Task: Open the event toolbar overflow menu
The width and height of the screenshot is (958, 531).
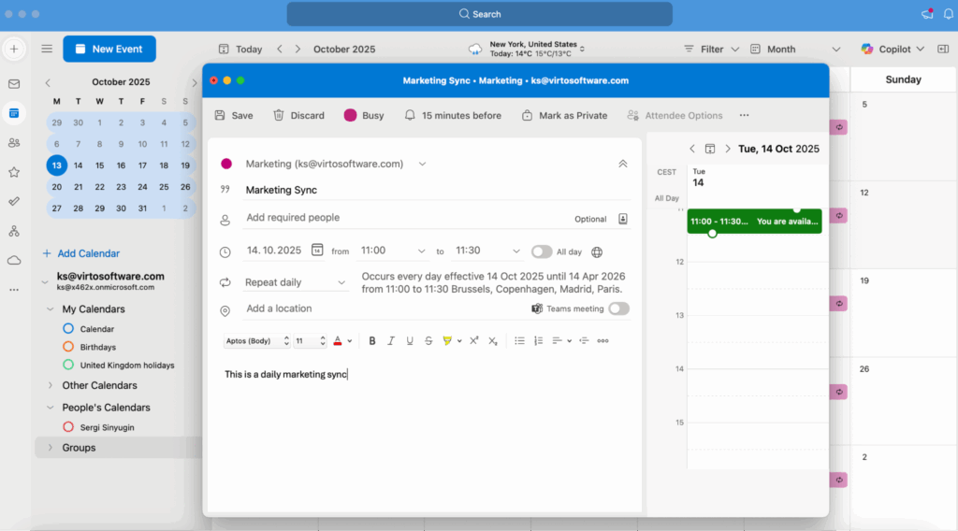Action: tap(744, 115)
